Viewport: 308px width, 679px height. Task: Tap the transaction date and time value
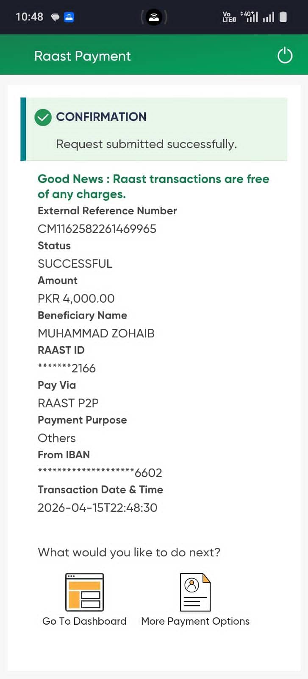(x=97, y=508)
